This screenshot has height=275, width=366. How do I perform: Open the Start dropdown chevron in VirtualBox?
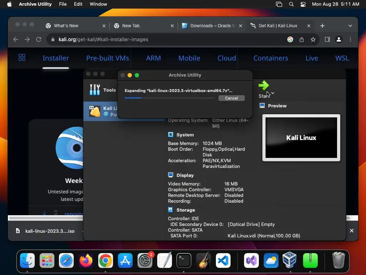pyautogui.click(x=273, y=93)
